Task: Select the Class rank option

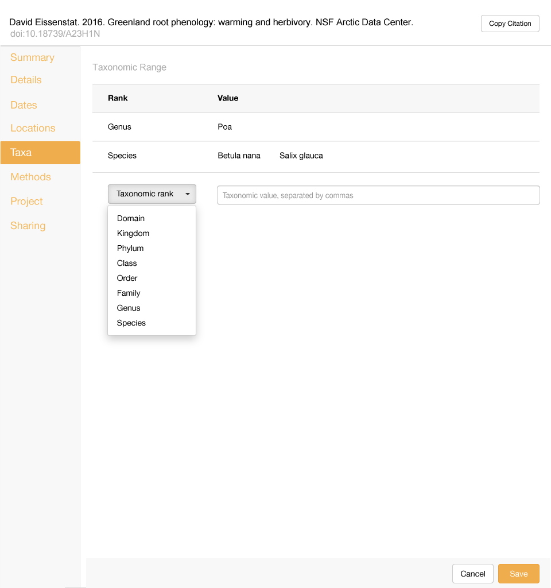Action: click(x=127, y=263)
